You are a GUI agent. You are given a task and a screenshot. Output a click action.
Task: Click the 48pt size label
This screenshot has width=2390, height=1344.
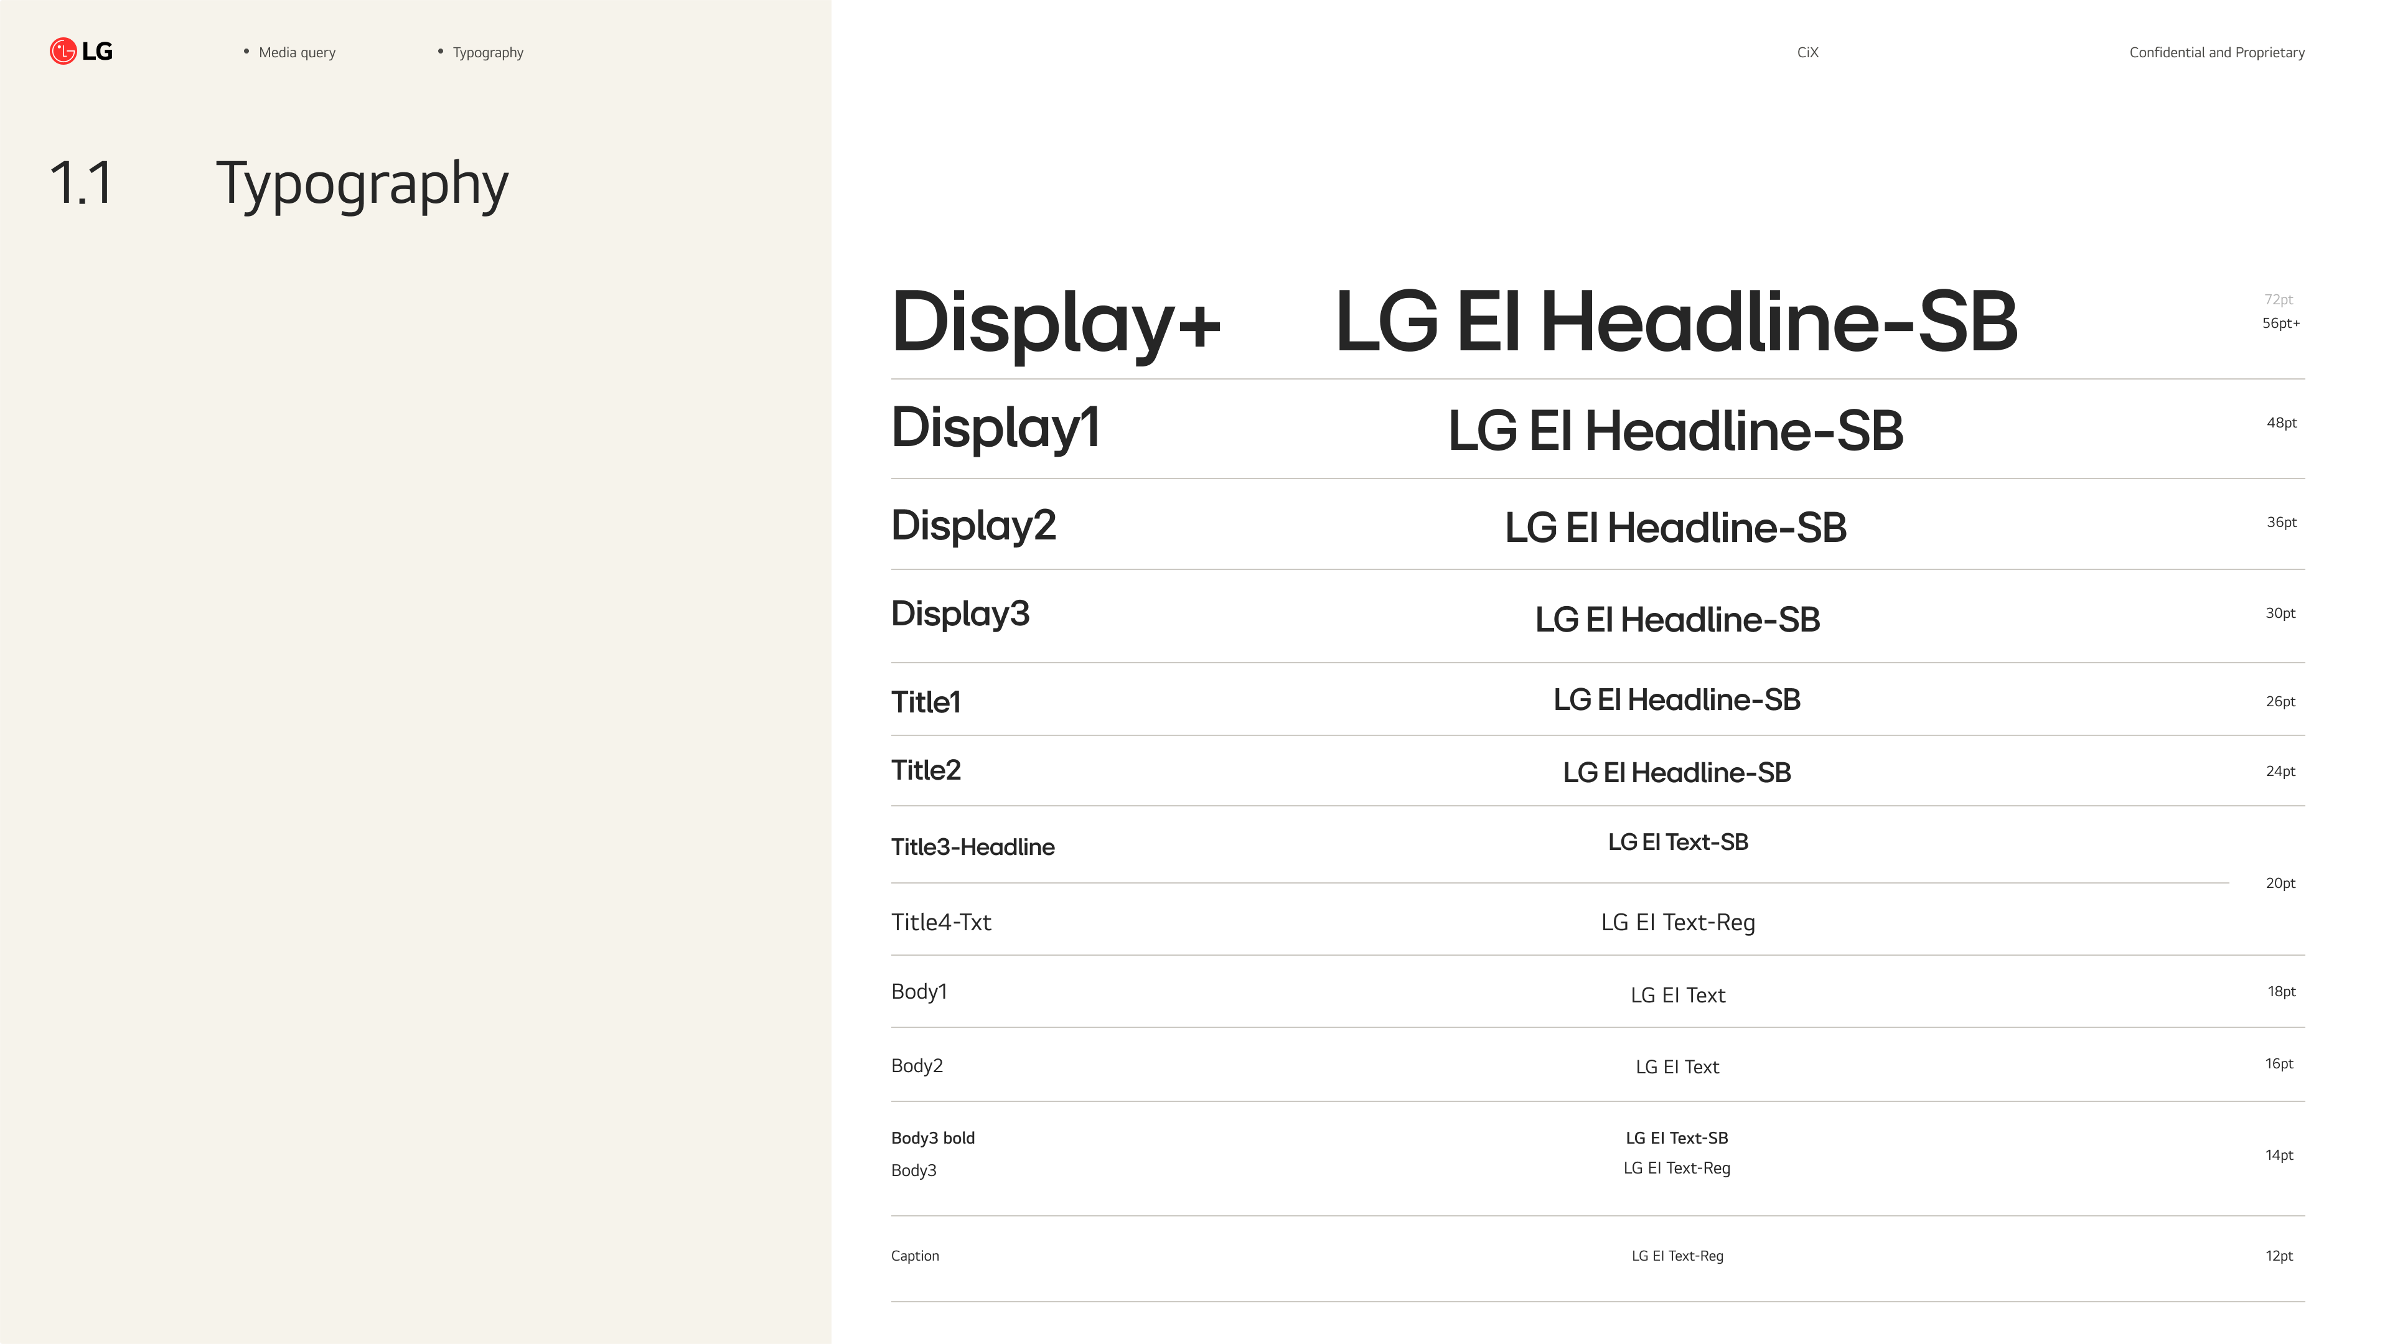(2280, 423)
